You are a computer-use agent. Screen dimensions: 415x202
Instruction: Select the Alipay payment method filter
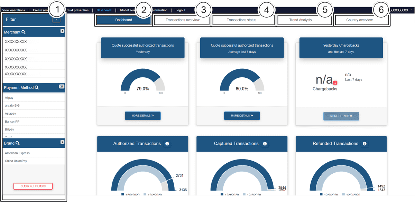[x=9, y=98]
